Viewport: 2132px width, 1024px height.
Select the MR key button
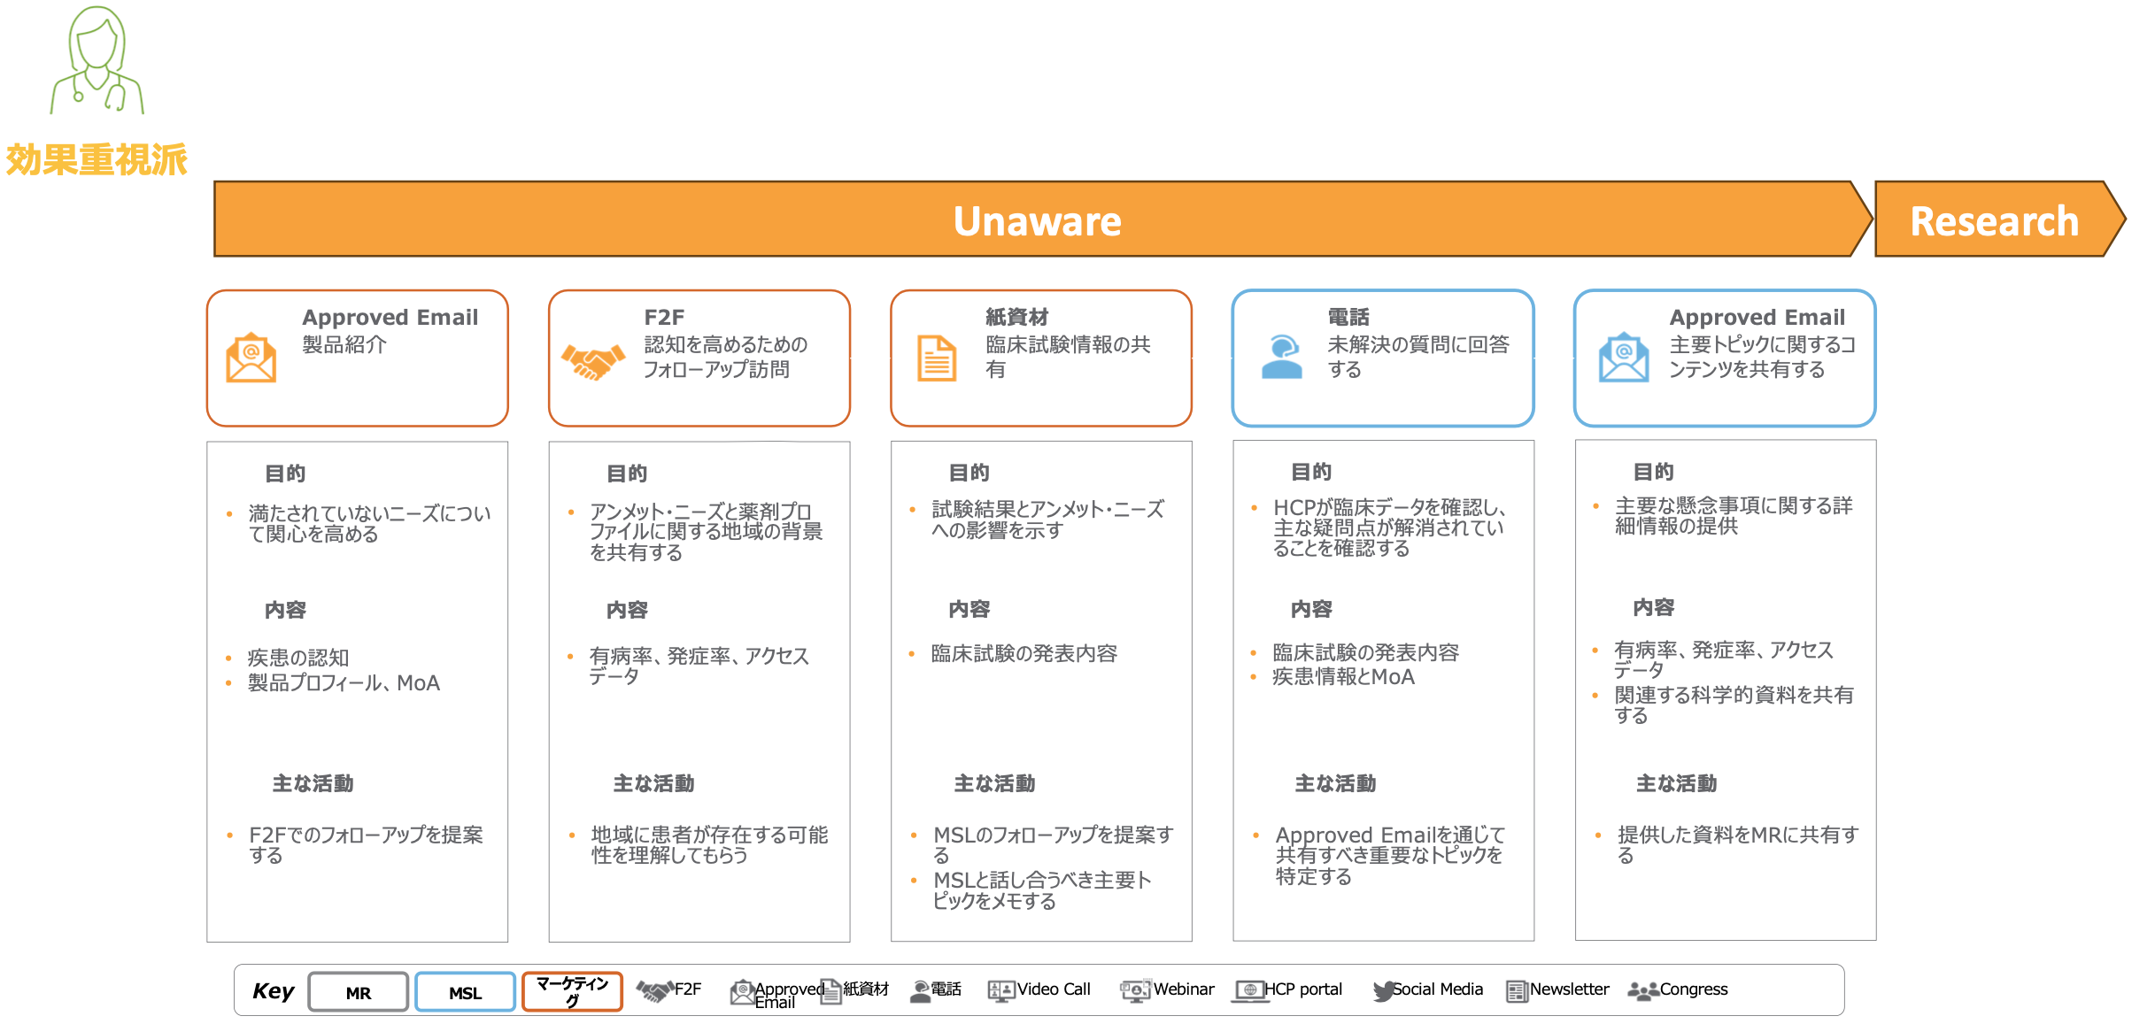[x=359, y=992]
